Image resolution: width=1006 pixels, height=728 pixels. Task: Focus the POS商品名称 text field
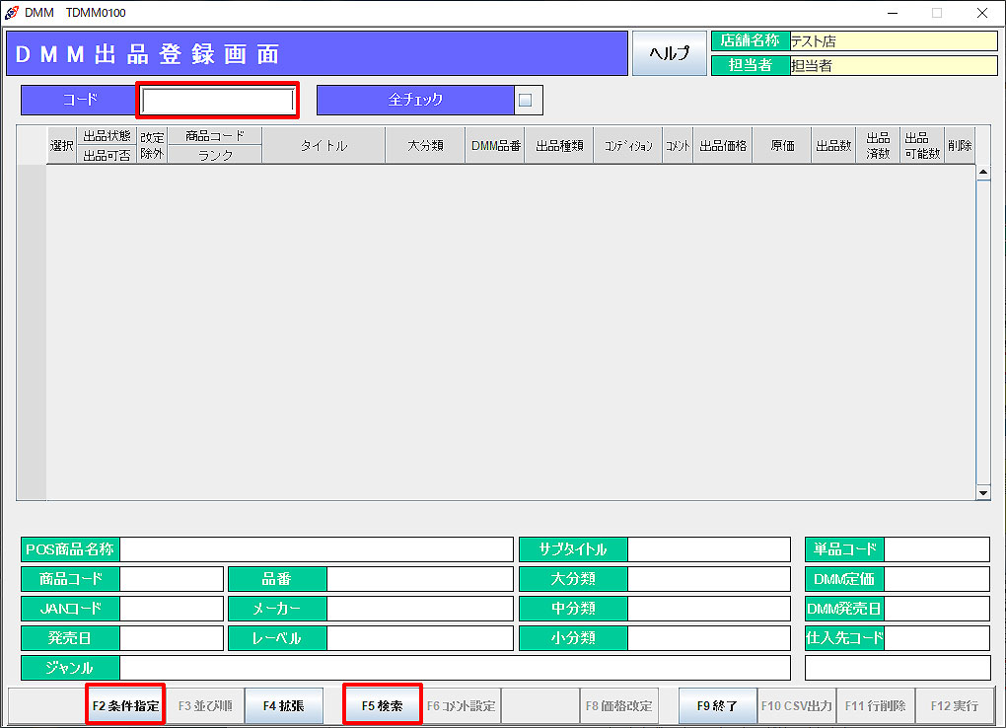(x=316, y=549)
